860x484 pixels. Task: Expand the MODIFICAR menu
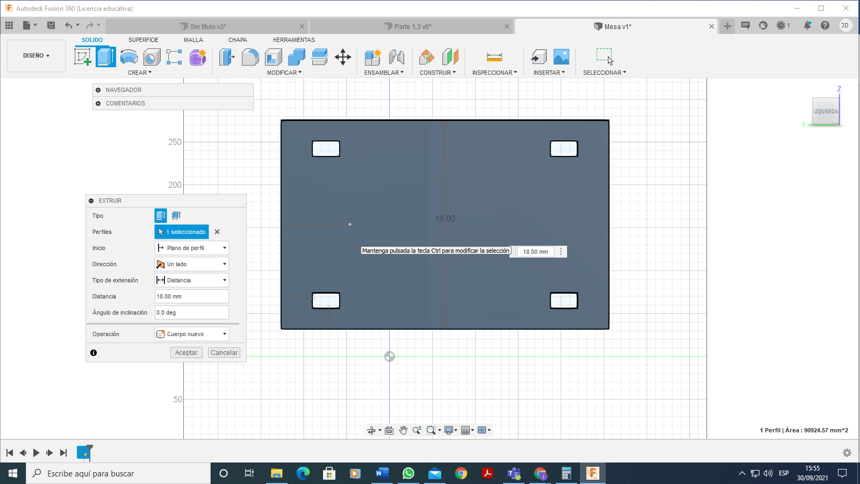pos(284,73)
